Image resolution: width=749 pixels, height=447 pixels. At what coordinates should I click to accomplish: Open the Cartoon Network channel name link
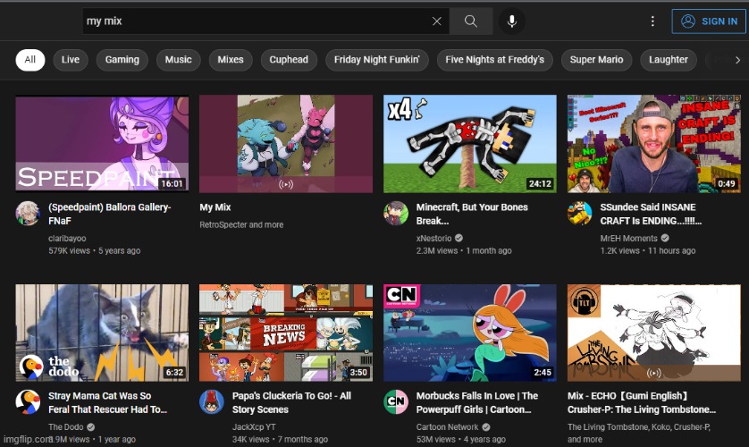(447, 427)
